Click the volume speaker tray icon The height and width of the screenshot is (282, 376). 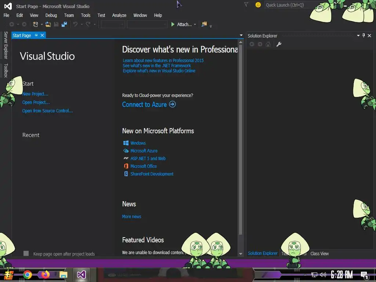[323, 275]
